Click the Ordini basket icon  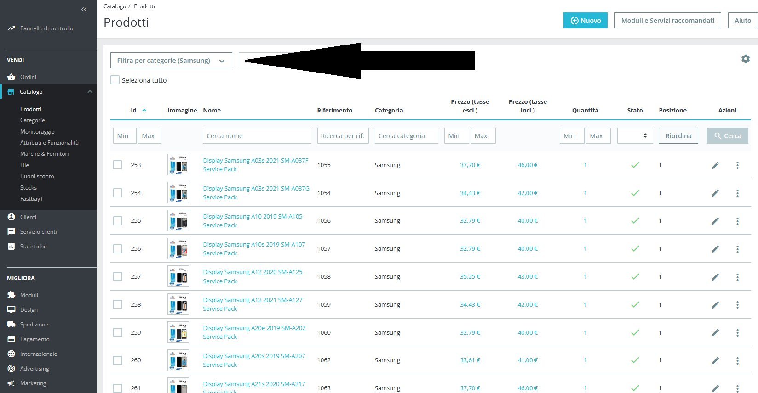(11, 77)
